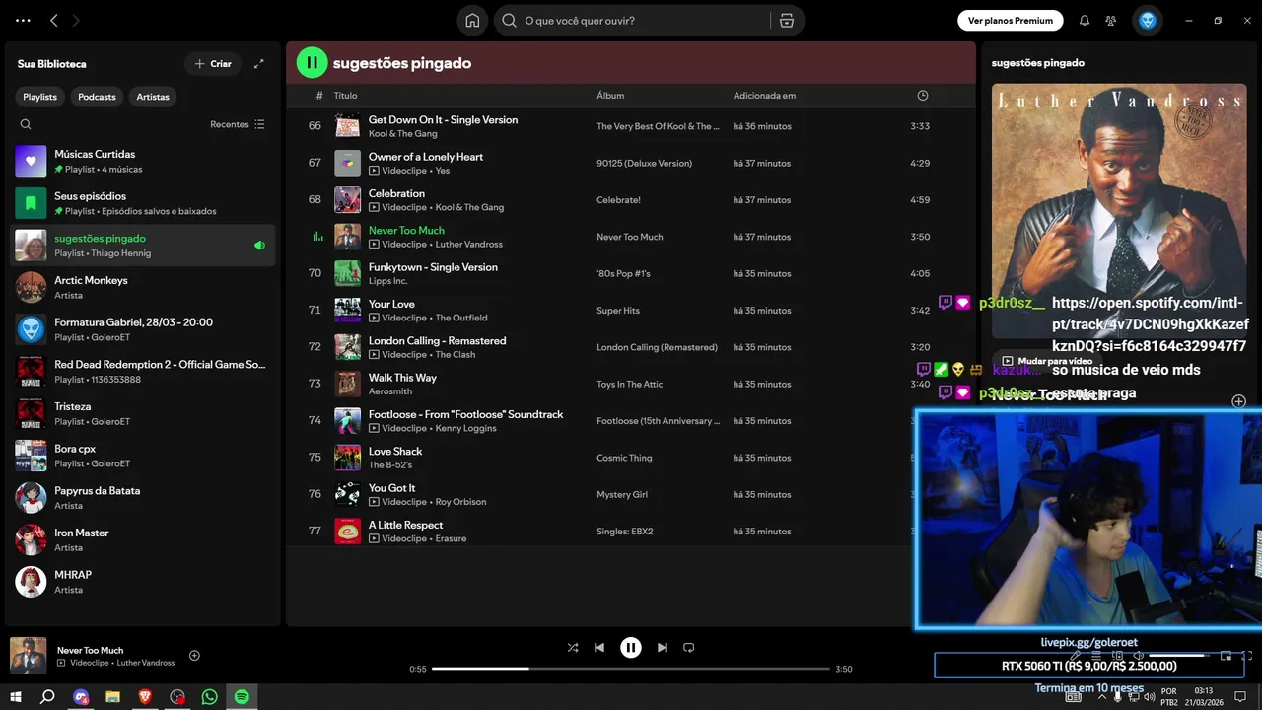Click the duration clock column header
Image resolution: width=1262 pixels, height=710 pixels.
pos(923,96)
